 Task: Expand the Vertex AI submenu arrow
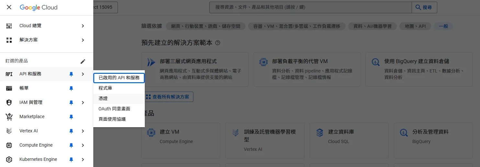[83, 131]
